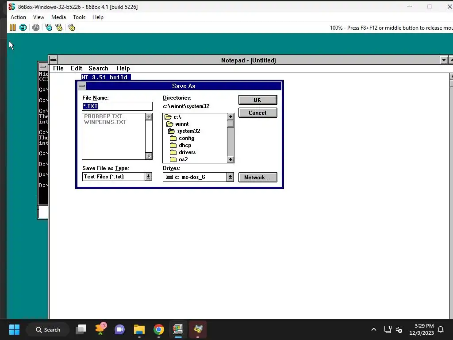
Task: Show hidden system tray icons
Action: click(373, 329)
